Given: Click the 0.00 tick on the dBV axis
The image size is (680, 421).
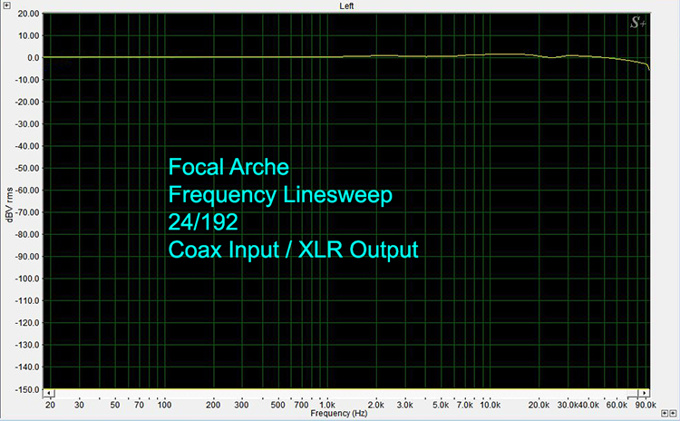Looking at the screenshot, I should tap(27, 58).
